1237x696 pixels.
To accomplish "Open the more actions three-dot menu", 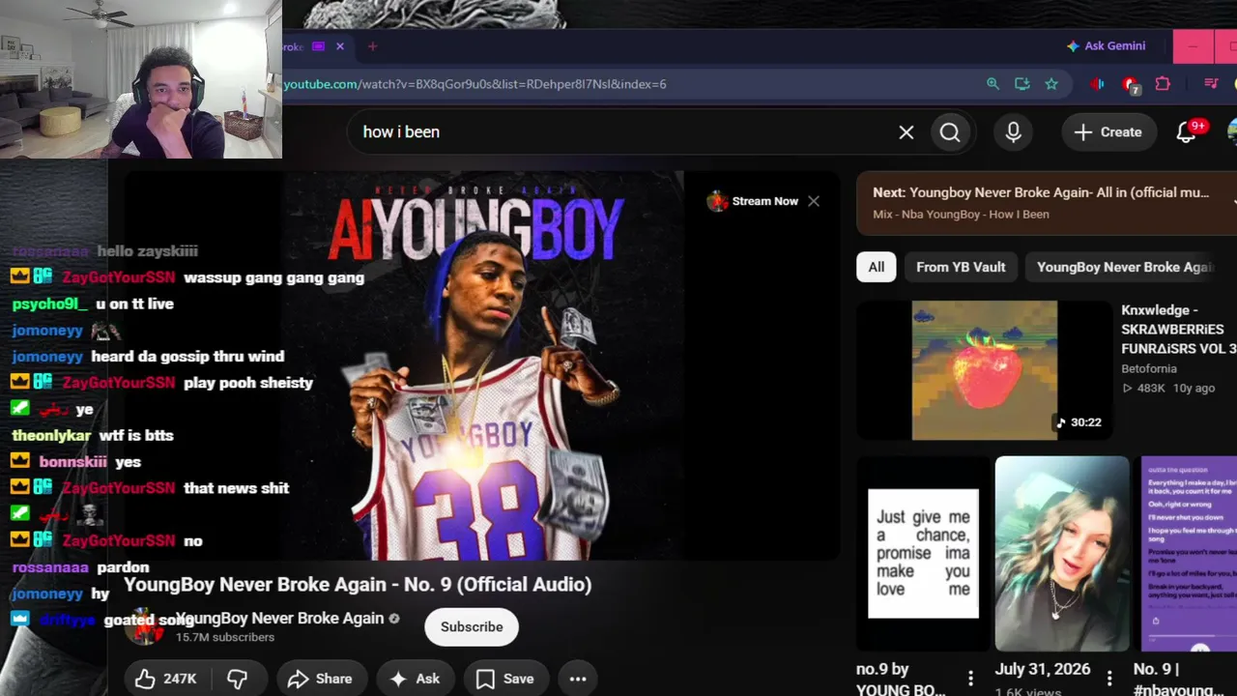I will 578,679.
